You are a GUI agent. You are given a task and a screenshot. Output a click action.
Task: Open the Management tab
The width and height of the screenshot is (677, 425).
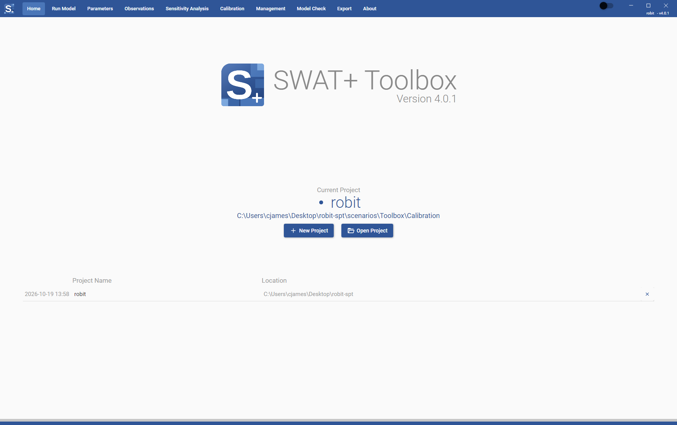point(270,8)
